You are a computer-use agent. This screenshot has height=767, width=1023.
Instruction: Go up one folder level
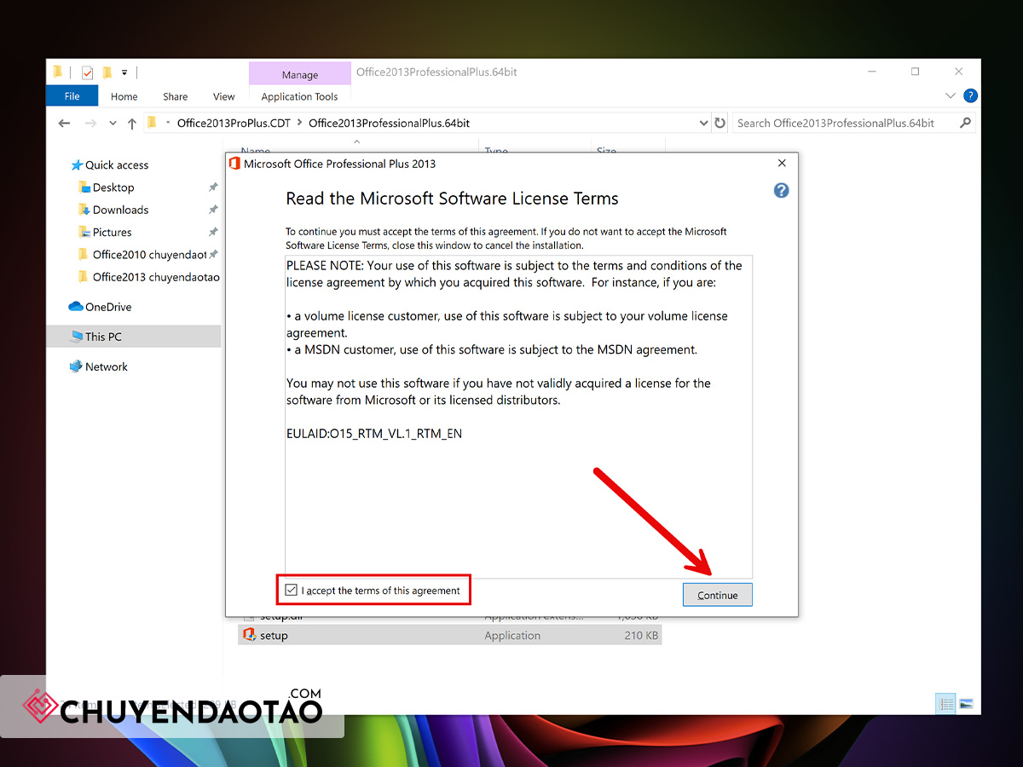click(131, 123)
